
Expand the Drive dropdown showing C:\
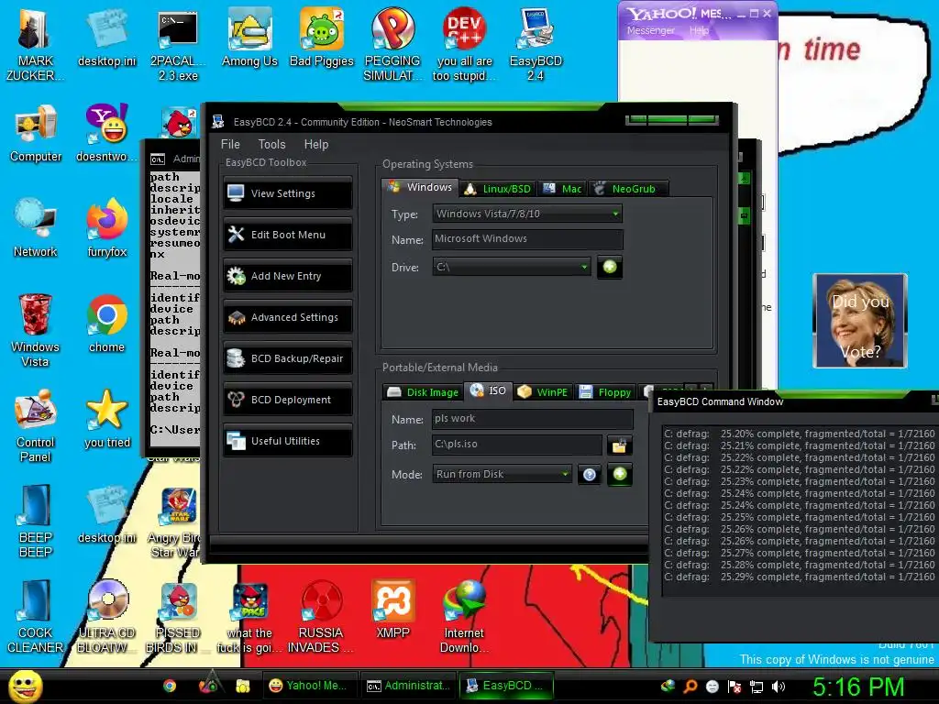pyautogui.click(x=512, y=267)
